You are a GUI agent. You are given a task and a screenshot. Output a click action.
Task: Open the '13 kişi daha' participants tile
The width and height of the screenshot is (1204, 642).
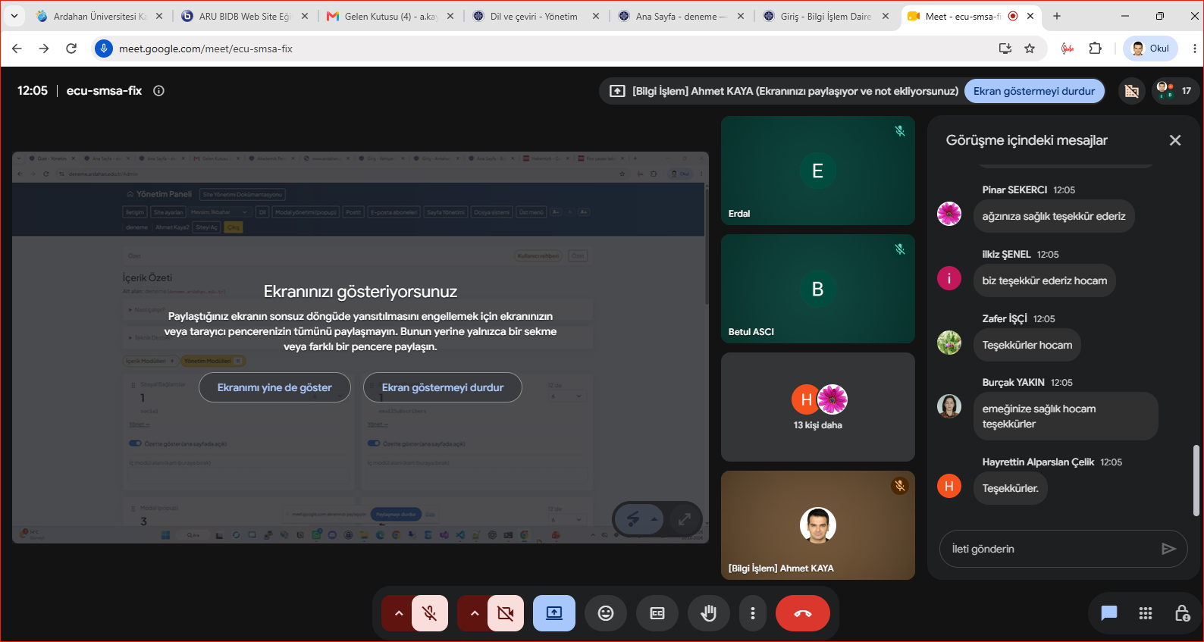tap(818, 407)
